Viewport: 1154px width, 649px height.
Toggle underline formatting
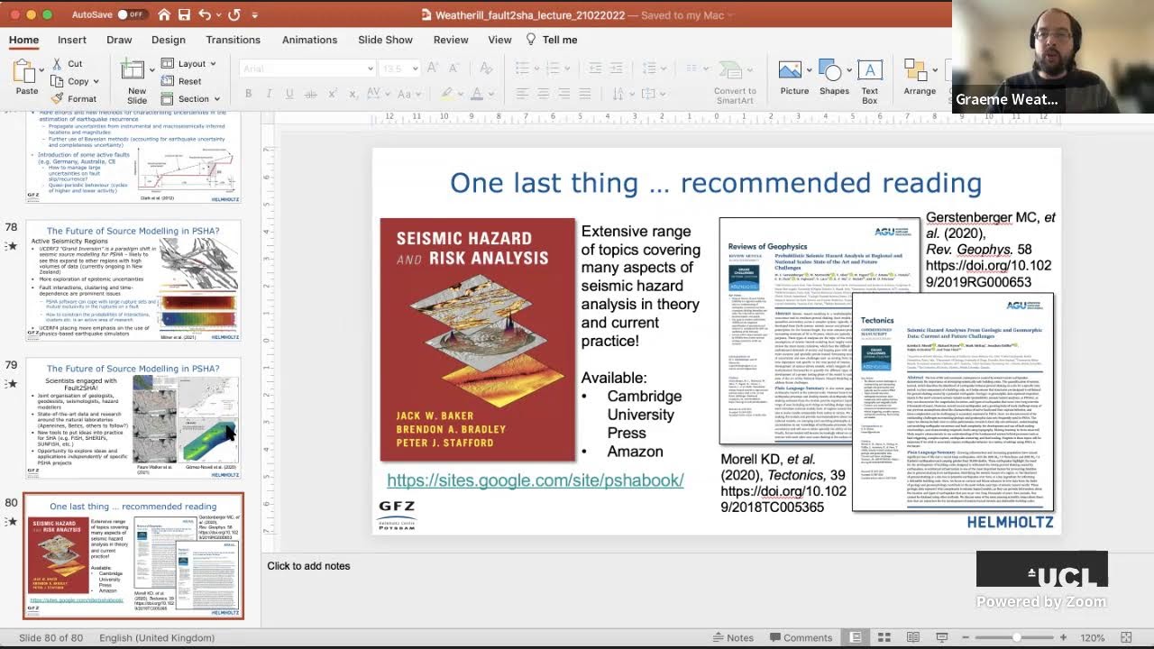(x=289, y=94)
